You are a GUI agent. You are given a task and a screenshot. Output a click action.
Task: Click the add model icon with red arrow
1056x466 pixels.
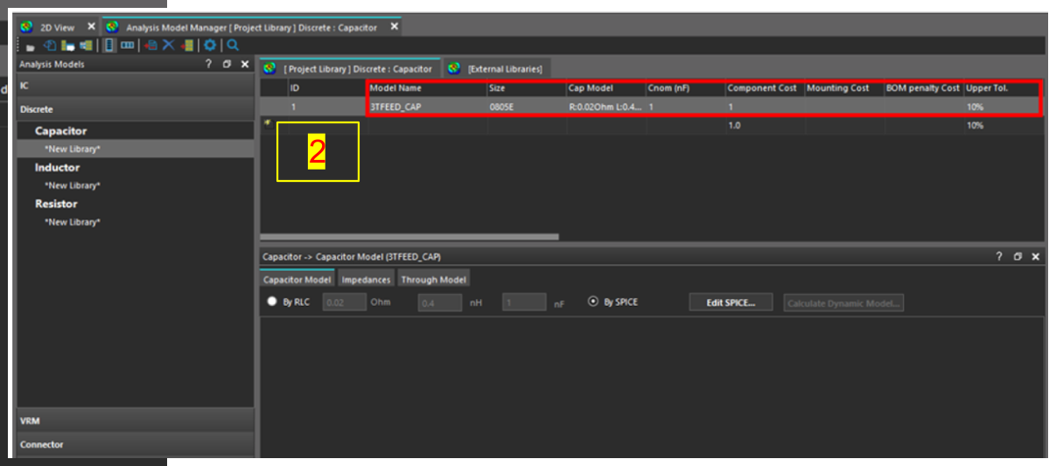150,45
